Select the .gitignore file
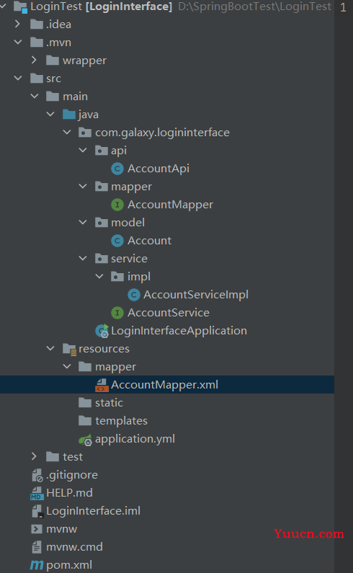This screenshot has width=353, height=573. click(x=72, y=475)
